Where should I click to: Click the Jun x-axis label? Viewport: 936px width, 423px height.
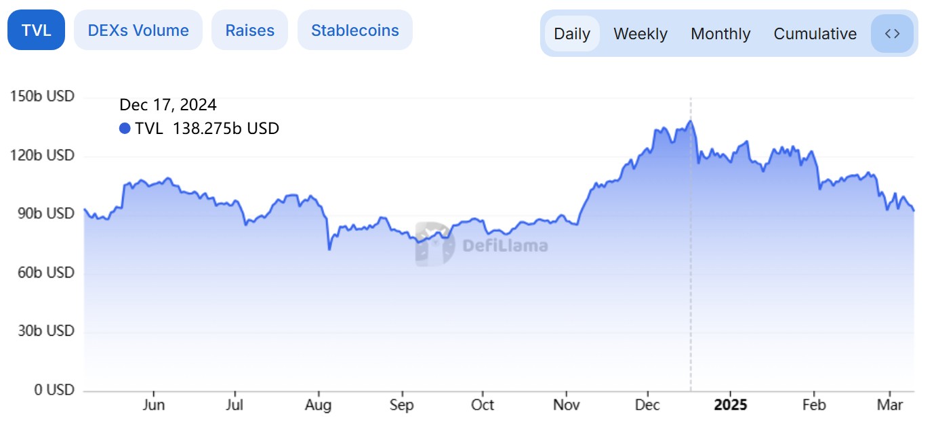(154, 405)
